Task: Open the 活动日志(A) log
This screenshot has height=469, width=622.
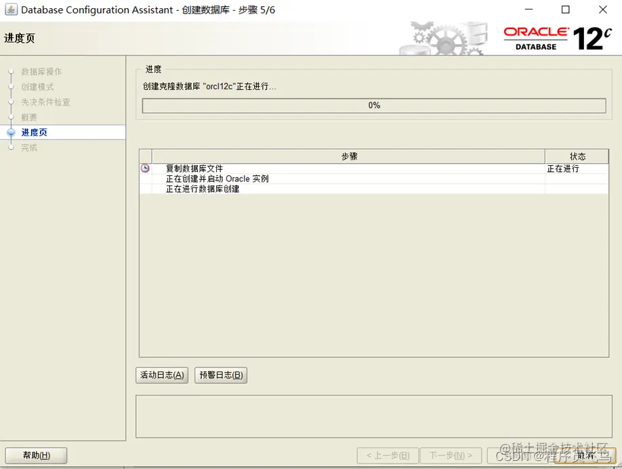Action: (162, 375)
